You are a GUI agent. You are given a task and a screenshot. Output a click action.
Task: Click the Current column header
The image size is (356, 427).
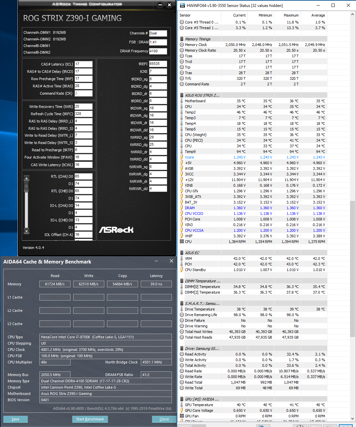point(239,15)
